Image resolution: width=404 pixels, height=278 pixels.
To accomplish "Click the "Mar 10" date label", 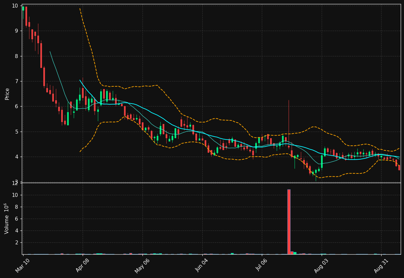I will coord(22,266).
